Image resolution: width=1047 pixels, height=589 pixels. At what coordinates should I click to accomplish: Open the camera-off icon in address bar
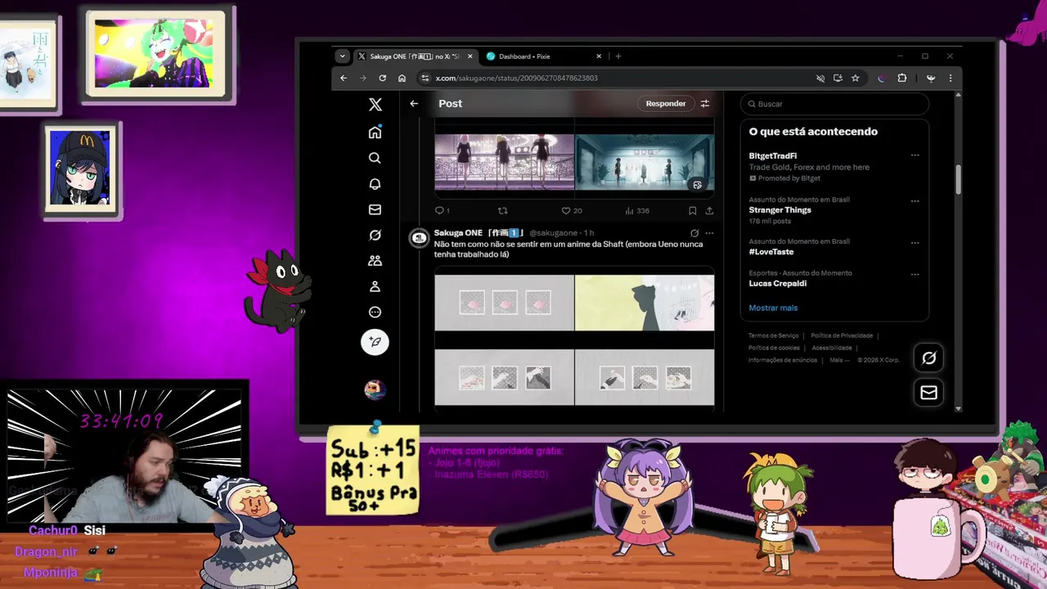[x=820, y=78]
